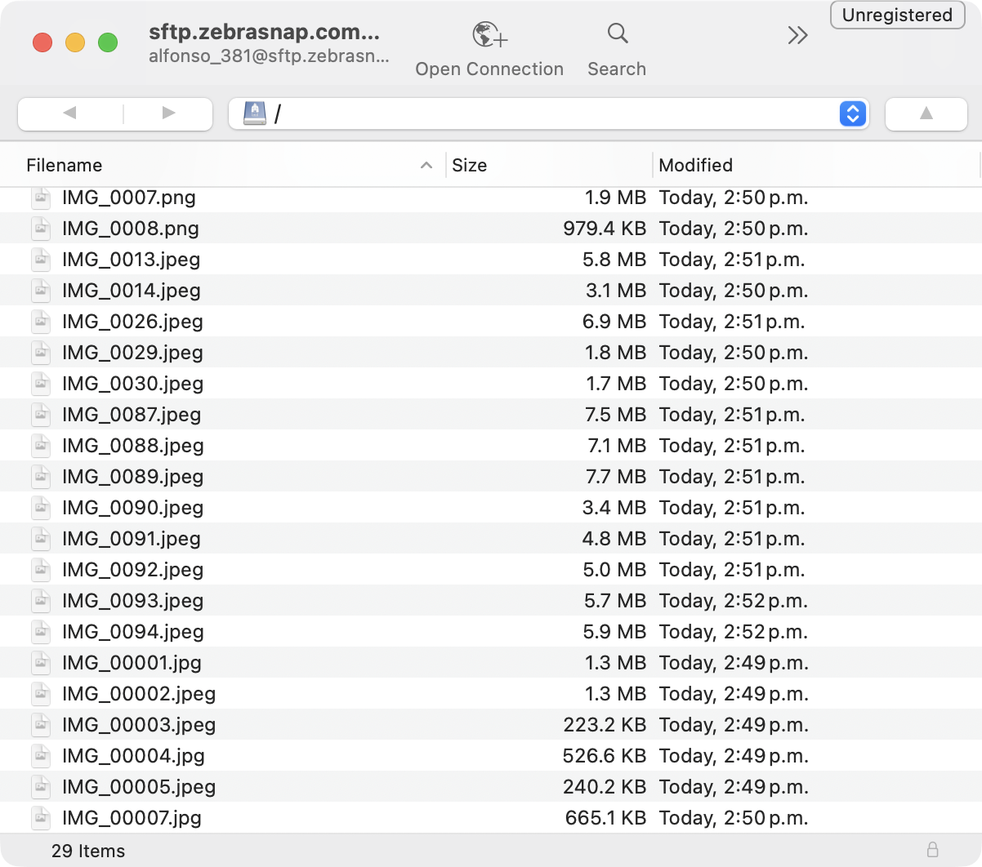This screenshot has width=982, height=867.
Task: Click file icon of IMG_00001.jpg
Action: click(41, 663)
